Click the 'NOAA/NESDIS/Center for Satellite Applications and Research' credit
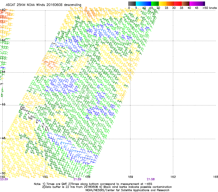Viewport: 218px width, 192px height. coord(127,190)
